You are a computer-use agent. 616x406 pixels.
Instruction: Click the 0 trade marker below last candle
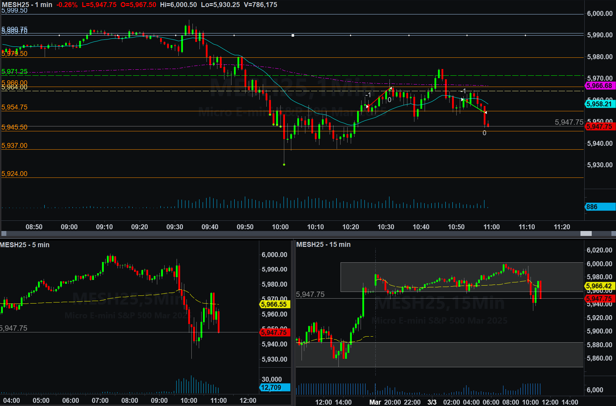coord(484,133)
